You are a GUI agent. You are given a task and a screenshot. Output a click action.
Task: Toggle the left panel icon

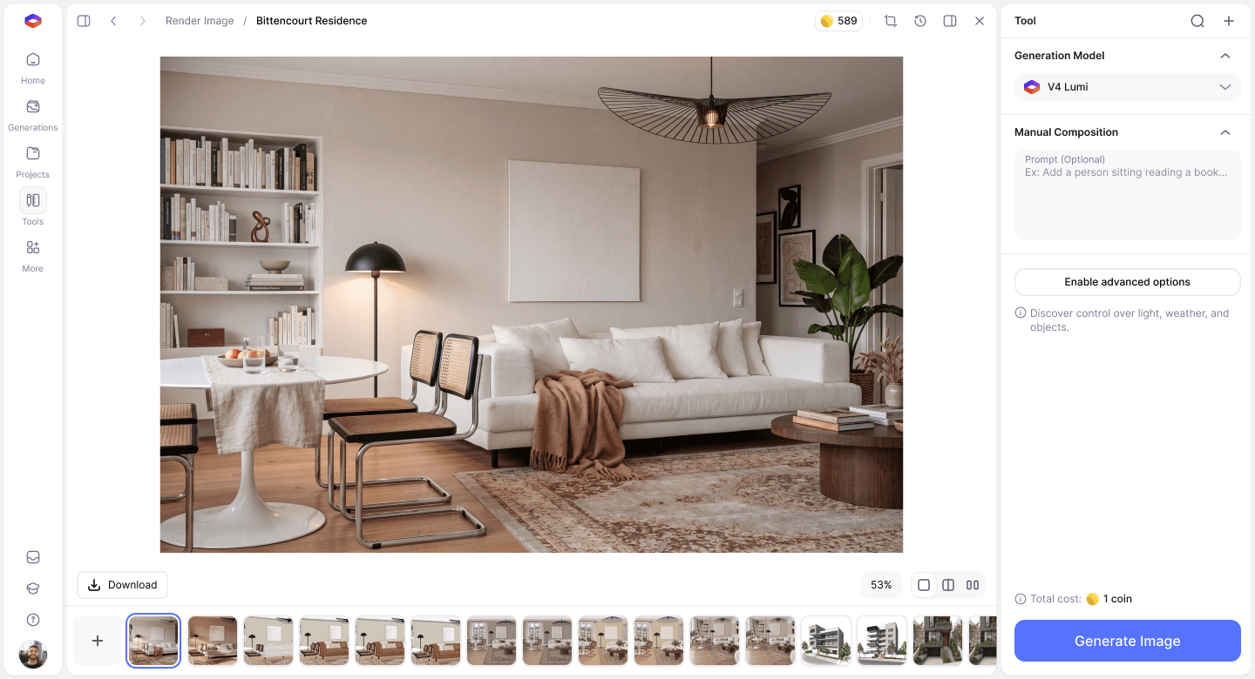pos(84,21)
